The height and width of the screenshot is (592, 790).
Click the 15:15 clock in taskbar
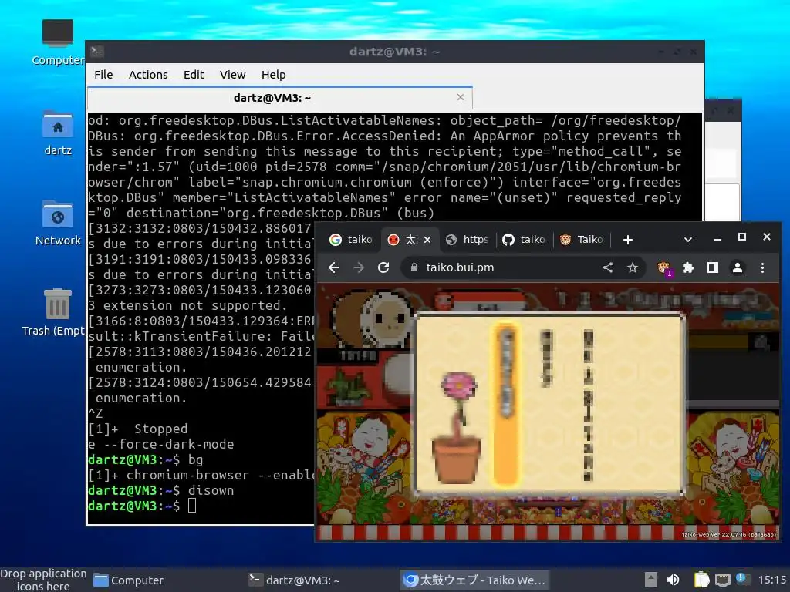pos(772,580)
